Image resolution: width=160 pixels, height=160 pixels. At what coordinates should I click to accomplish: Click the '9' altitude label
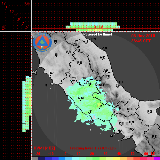coord(19,19)
